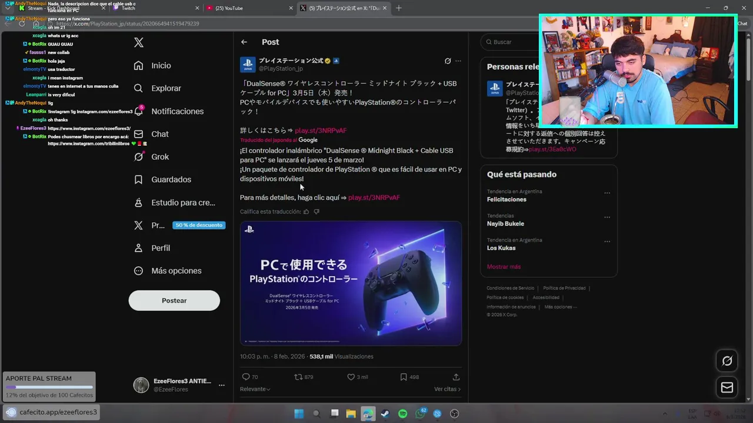Open Felicitaciones trend
Image resolution: width=753 pixels, height=423 pixels.
coord(507,199)
